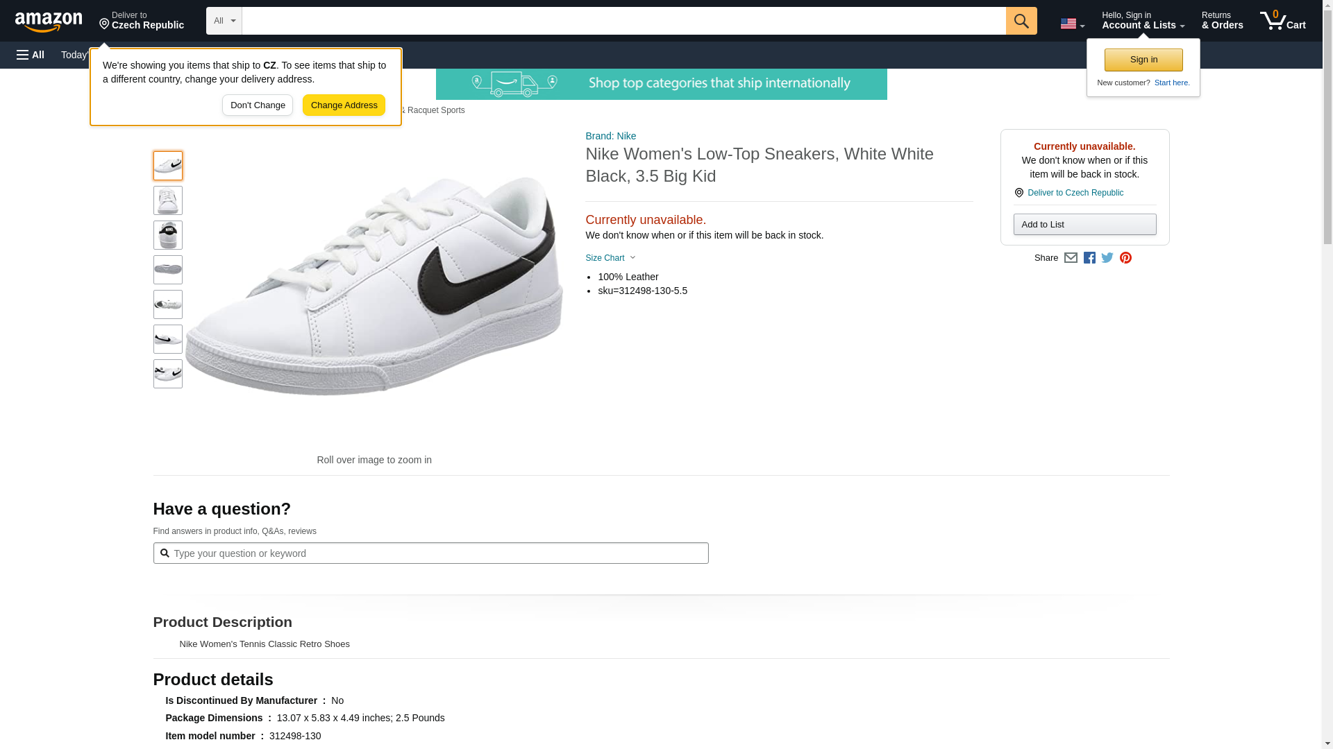Click the Amazon logo
Viewport: 1333px width, 749px height.
[x=49, y=21]
